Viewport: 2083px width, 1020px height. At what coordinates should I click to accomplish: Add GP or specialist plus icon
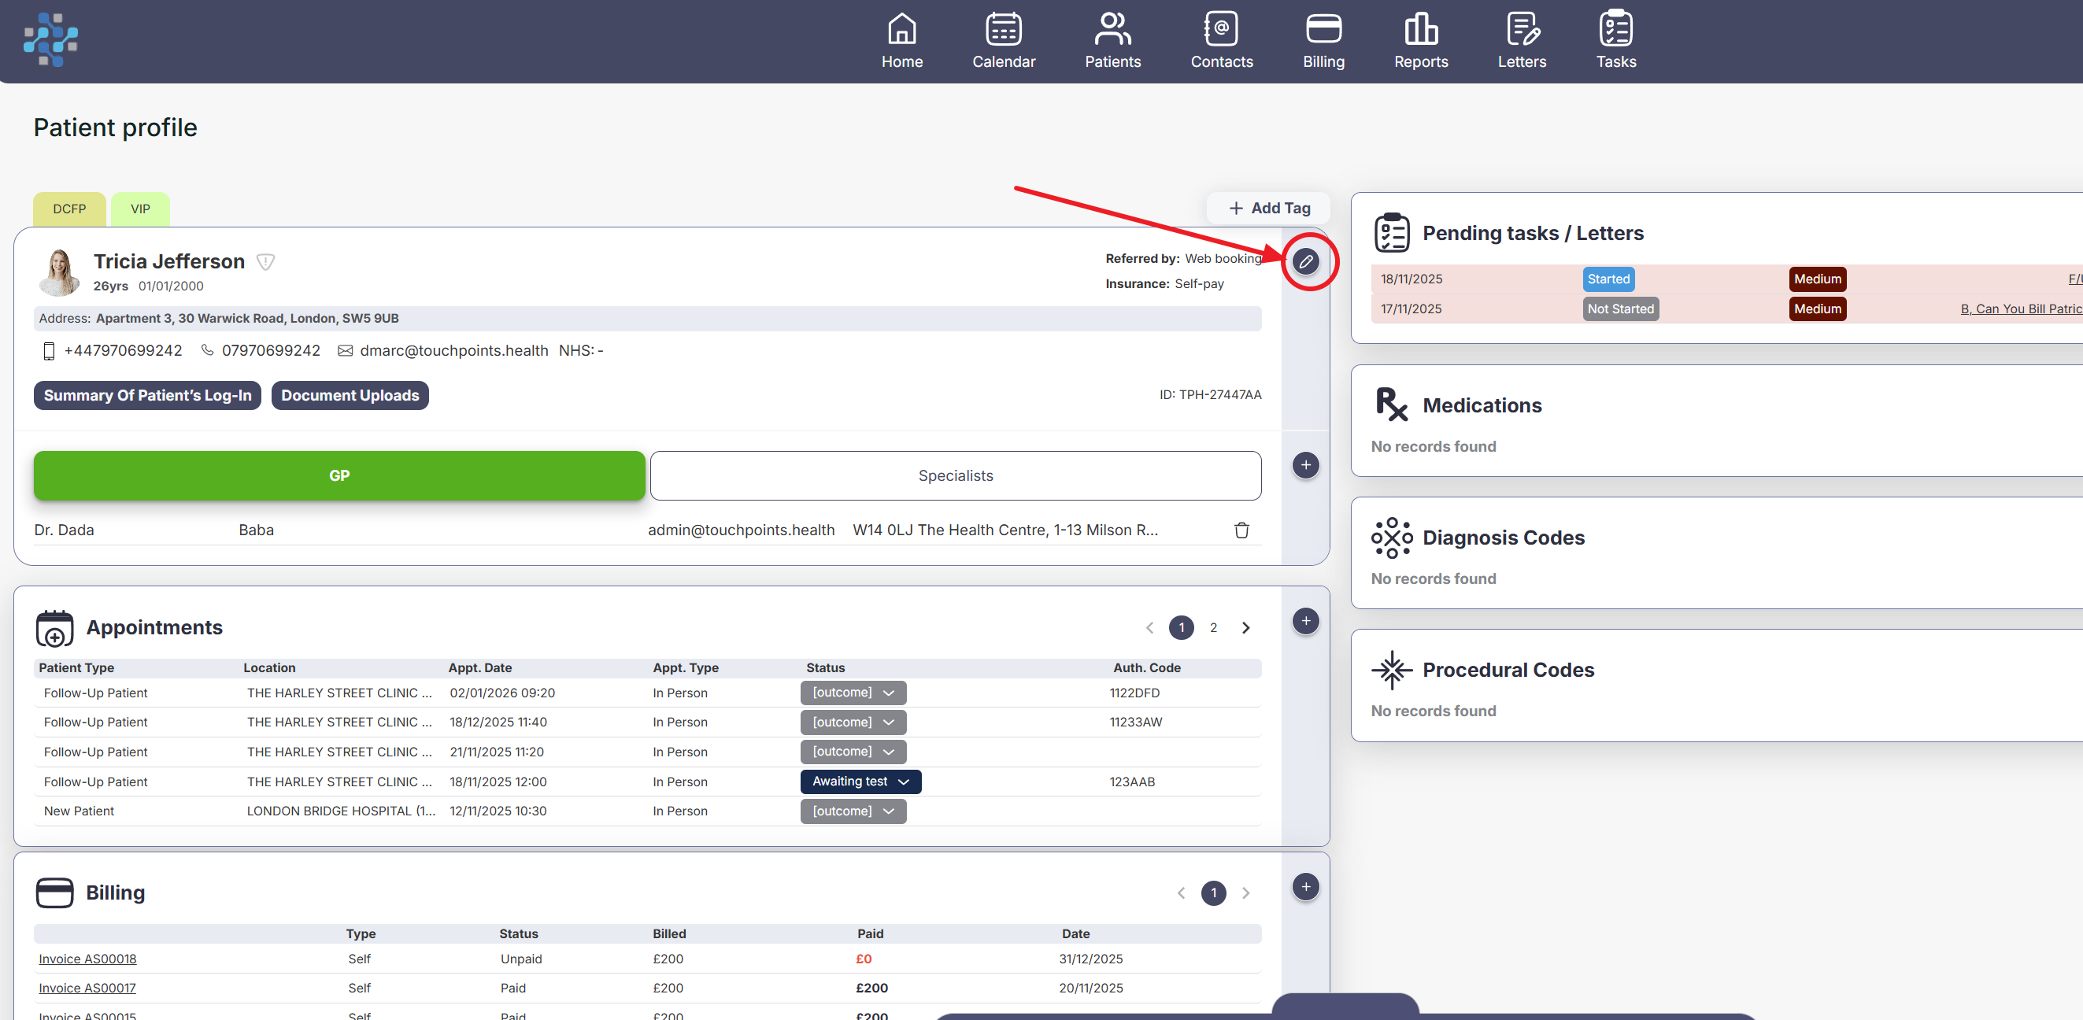coord(1305,464)
